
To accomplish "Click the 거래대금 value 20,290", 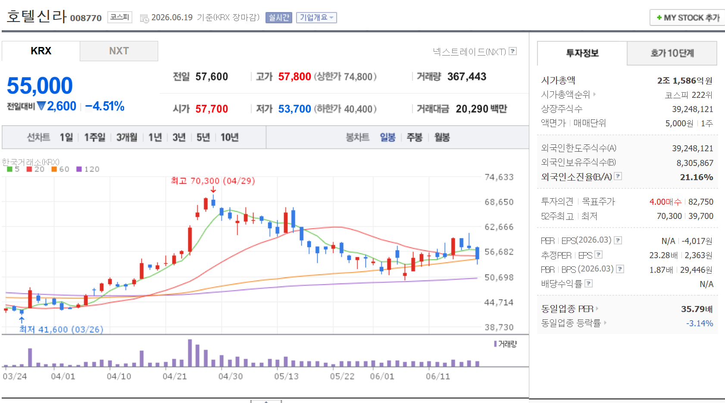I will [x=472, y=109].
